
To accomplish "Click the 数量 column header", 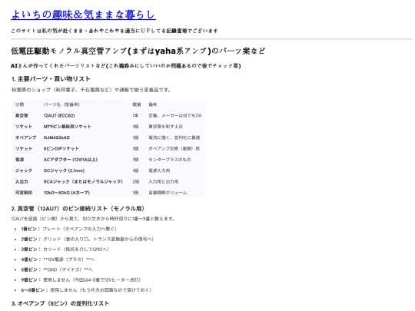I will pos(137,104).
